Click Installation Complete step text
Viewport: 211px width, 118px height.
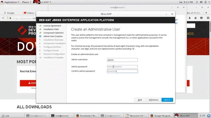click(53, 58)
